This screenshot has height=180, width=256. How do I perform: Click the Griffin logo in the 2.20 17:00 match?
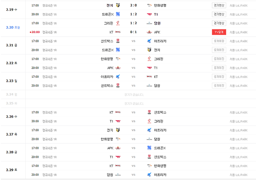click(118, 23)
